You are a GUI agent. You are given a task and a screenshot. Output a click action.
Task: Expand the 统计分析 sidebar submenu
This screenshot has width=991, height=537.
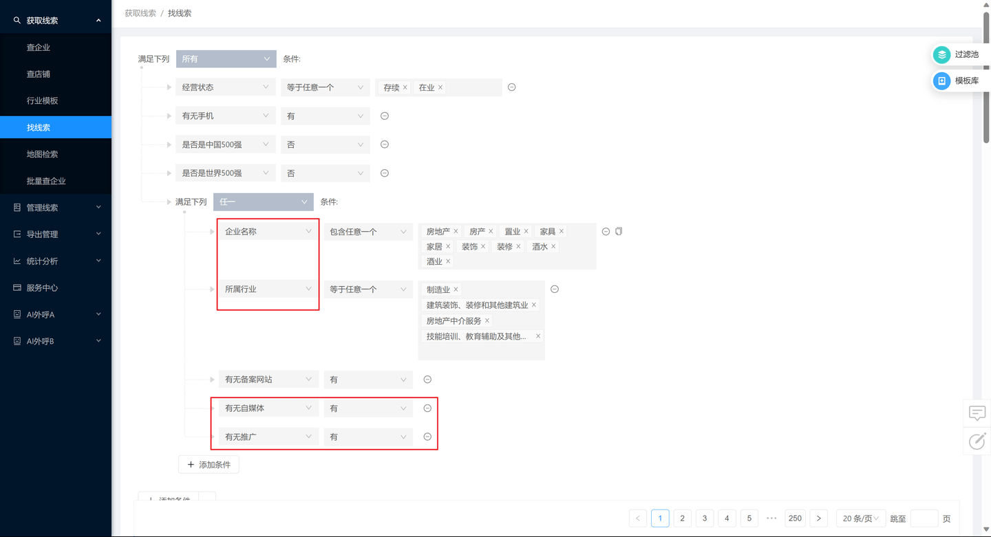(x=56, y=261)
